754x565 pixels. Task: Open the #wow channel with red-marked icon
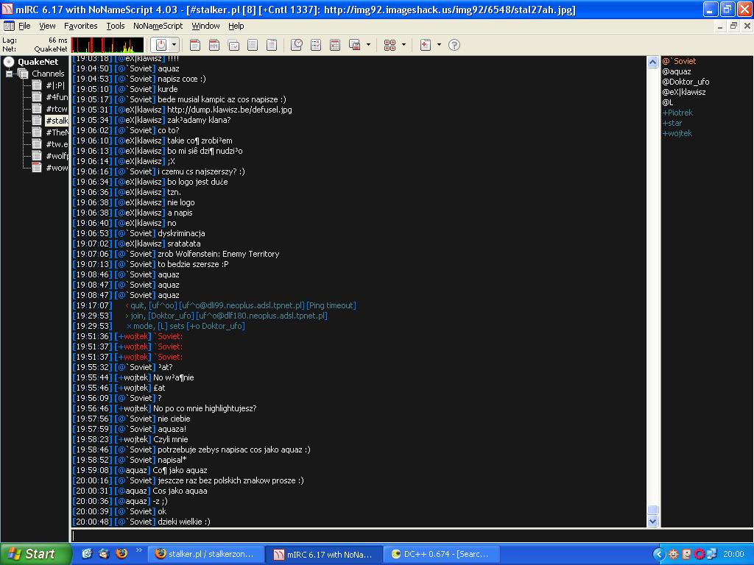point(56,168)
